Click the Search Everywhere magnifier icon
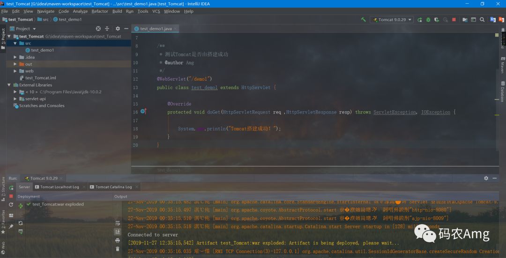 pyautogui.click(x=482, y=20)
